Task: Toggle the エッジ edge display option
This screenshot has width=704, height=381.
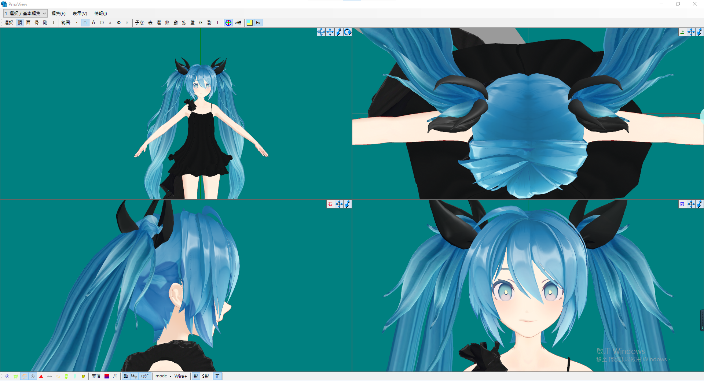Action: point(144,376)
